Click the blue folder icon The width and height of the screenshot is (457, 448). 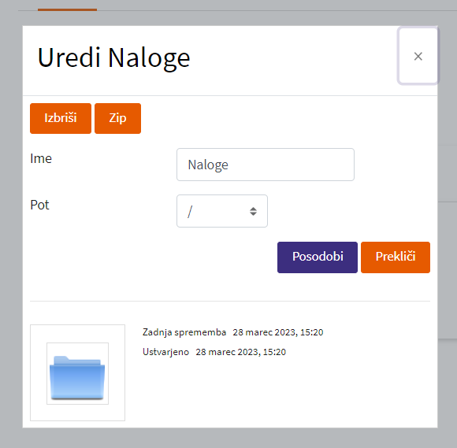pos(77,377)
